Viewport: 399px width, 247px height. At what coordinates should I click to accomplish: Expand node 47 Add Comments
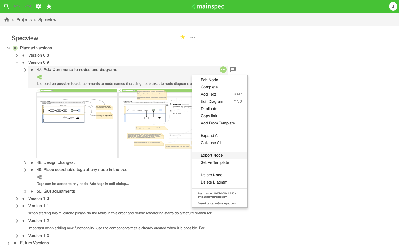pyautogui.click(x=25, y=70)
